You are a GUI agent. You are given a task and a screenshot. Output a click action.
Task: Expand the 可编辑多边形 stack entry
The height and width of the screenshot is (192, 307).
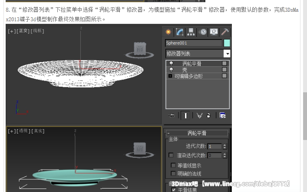tap(170, 76)
